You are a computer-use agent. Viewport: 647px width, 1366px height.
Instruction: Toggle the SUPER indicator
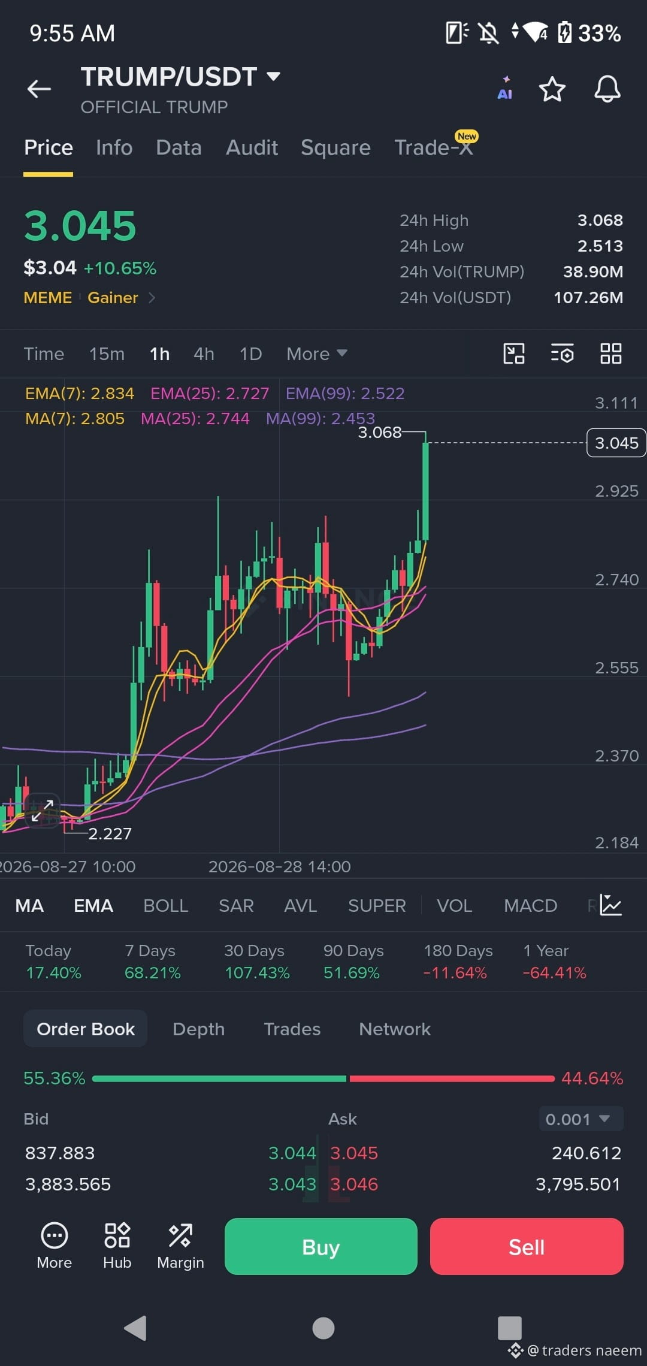(377, 905)
